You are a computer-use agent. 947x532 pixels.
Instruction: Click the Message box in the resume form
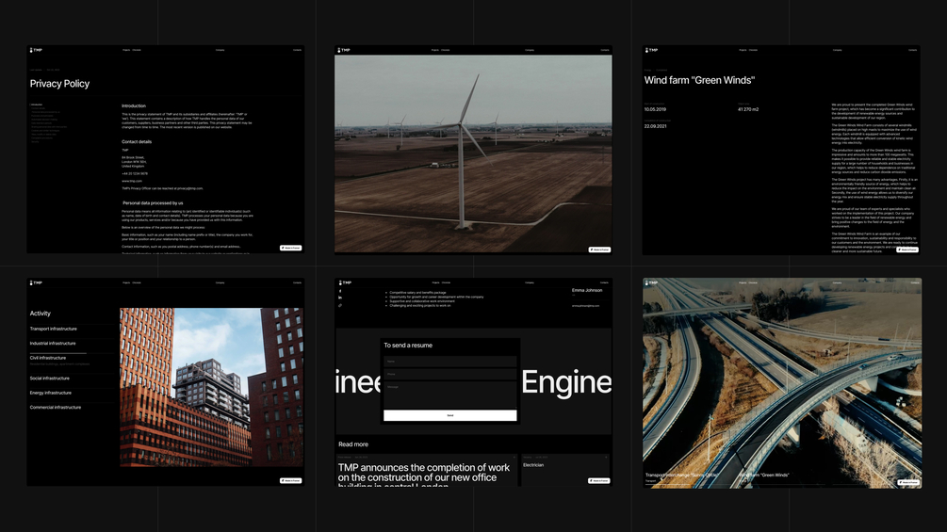(450, 395)
